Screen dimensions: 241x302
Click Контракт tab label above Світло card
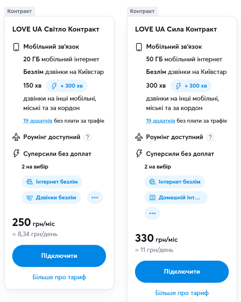pos(20,11)
